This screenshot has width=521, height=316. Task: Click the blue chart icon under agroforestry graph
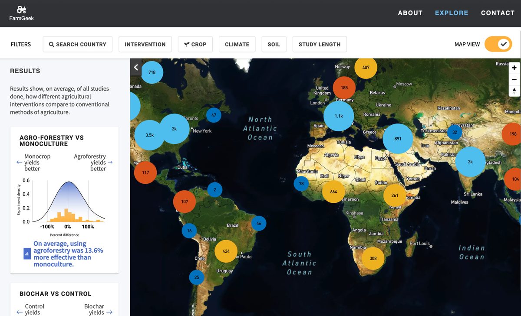tap(27, 254)
